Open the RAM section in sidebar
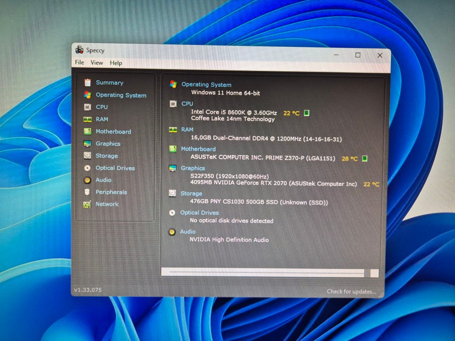This screenshot has width=455, height=341. click(x=102, y=119)
